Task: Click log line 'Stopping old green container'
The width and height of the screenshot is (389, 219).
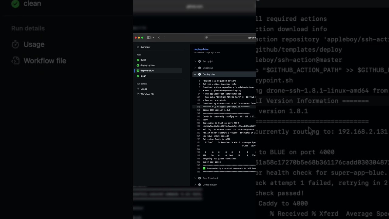Action: [219, 159]
